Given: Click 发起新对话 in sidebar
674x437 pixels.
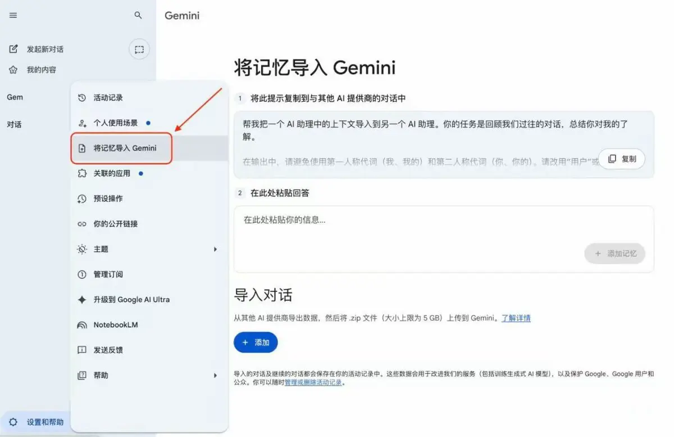Looking at the screenshot, I should coord(45,49).
